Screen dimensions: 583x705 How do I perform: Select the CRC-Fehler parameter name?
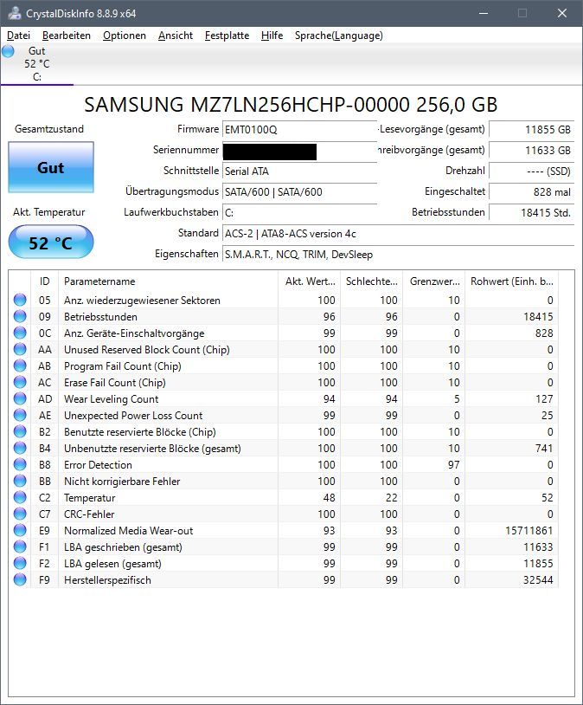point(89,514)
